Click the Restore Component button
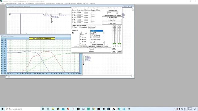This screenshot has width=198, height=111. [97, 44]
